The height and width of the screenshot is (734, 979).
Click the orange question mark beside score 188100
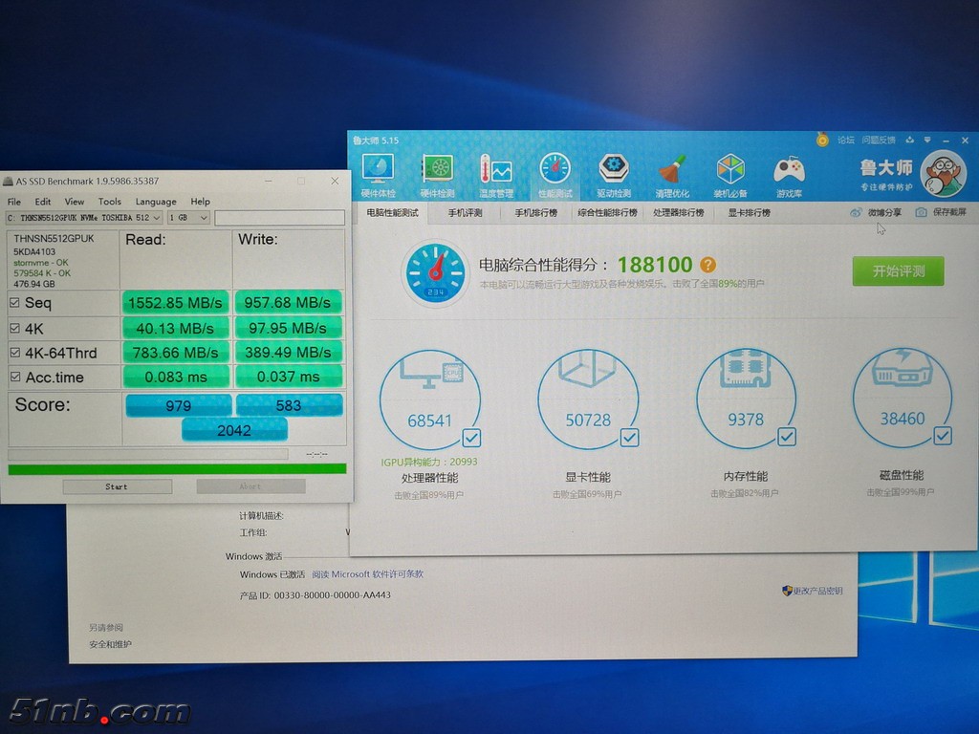click(707, 265)
